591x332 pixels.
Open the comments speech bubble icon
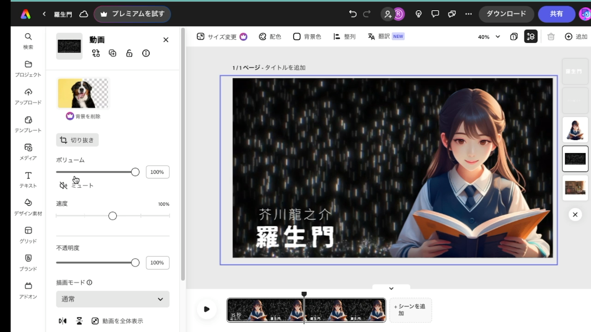[435, 14]
